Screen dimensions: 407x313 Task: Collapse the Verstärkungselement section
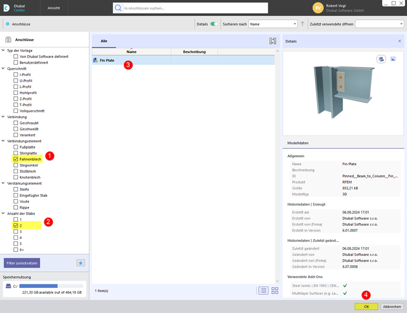tap(3, 183)
